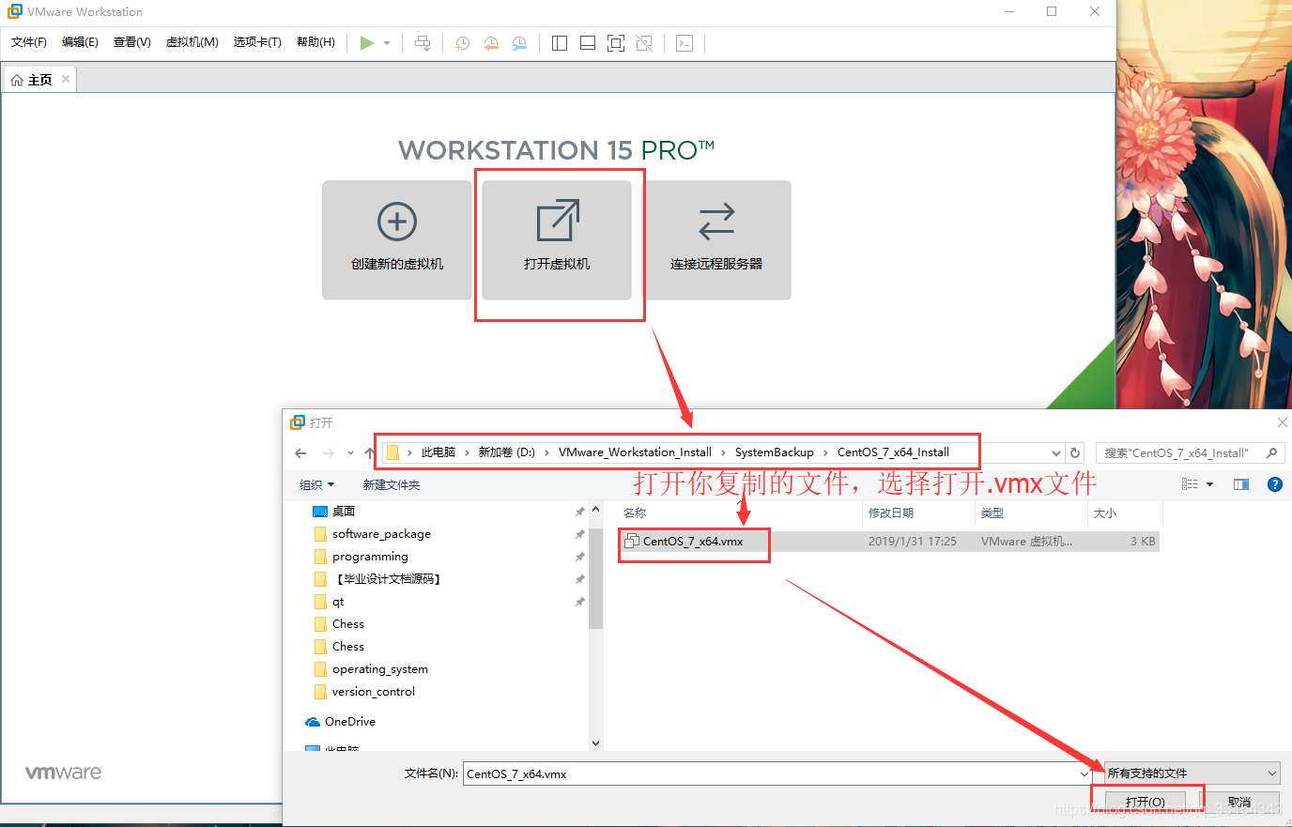Click 此电脑 in the address path
1292x827 pixels.
(438, 452)
